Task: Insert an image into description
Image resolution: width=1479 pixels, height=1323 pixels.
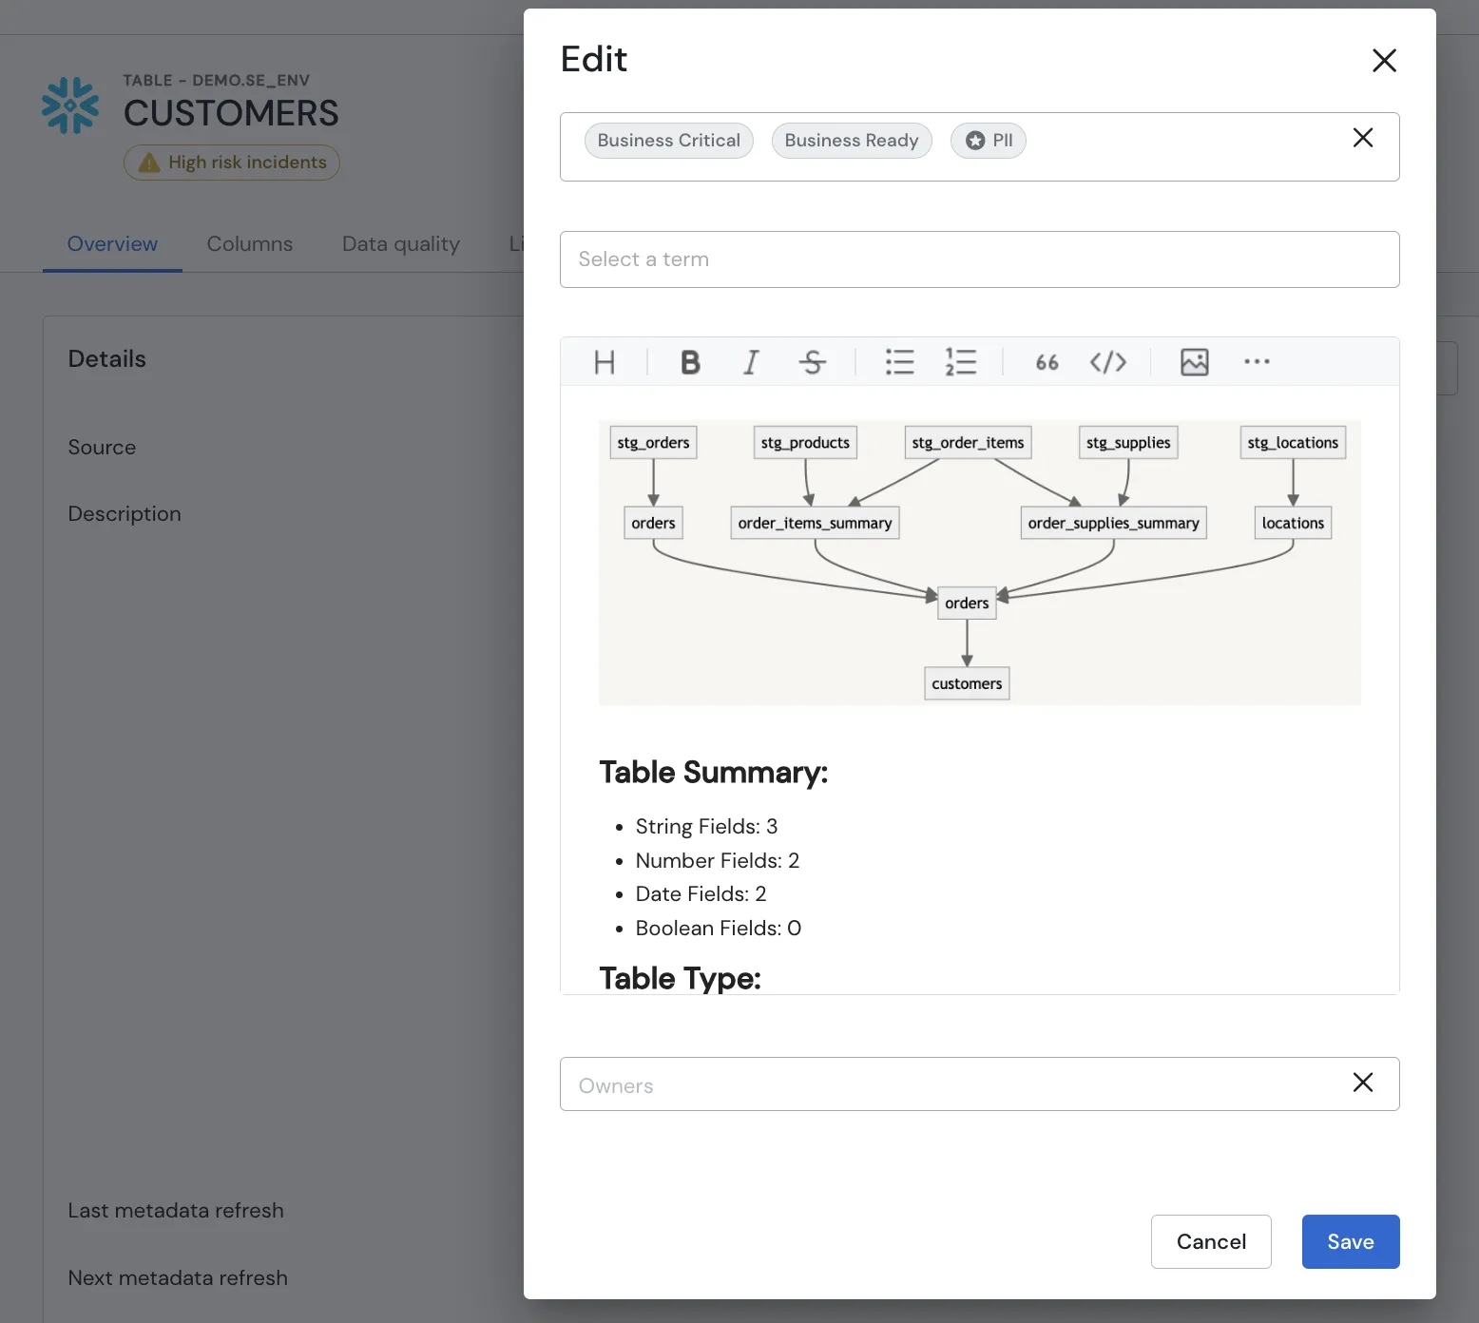Action: click(1195, 362)
